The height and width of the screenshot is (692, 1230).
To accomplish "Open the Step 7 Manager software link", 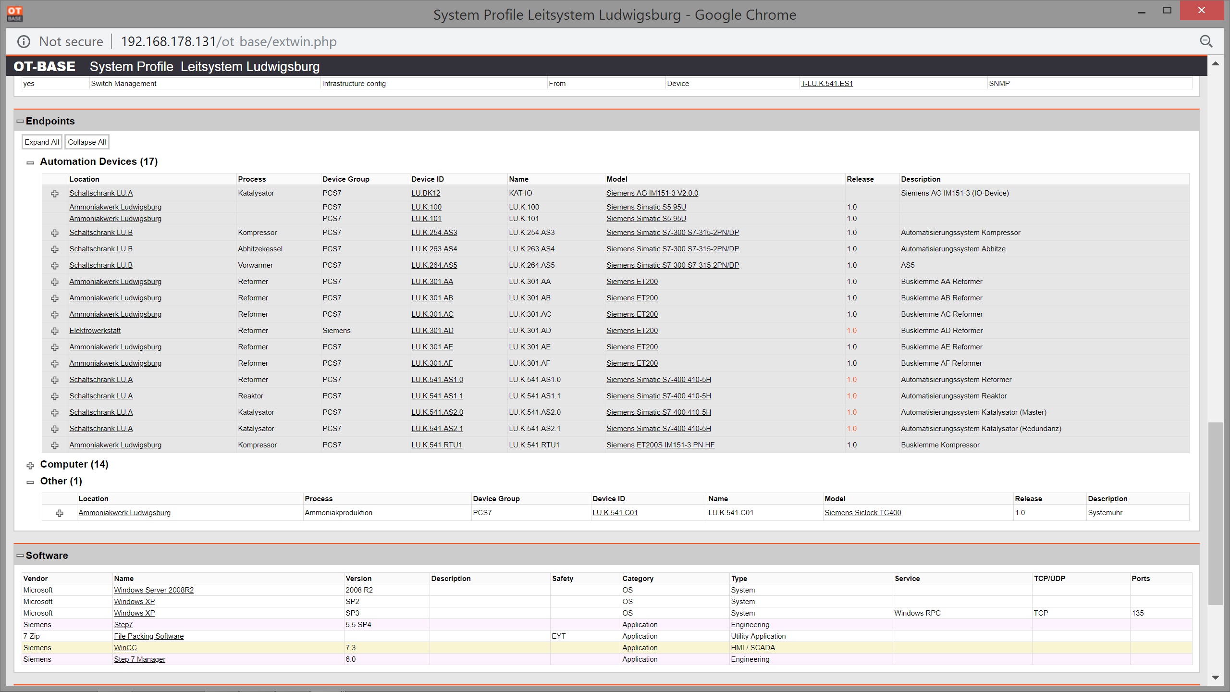I will 140,659.
